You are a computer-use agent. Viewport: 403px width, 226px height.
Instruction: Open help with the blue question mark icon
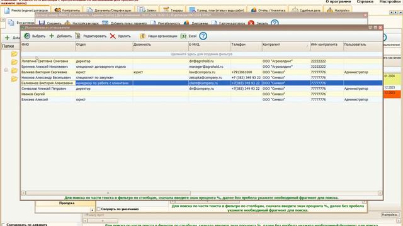pyautogui.click(x=203, y=36)
